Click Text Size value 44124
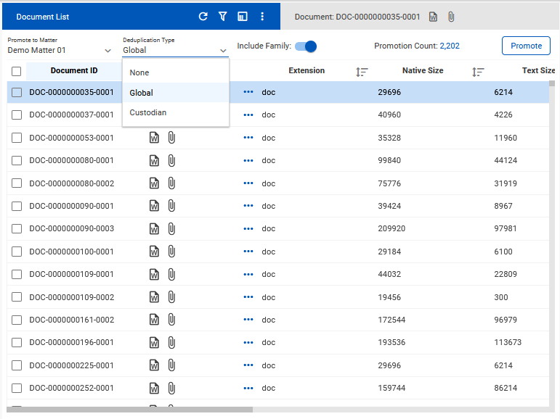Image resolution: width=560 pixels, height=419 pixels. coord(506,160)
